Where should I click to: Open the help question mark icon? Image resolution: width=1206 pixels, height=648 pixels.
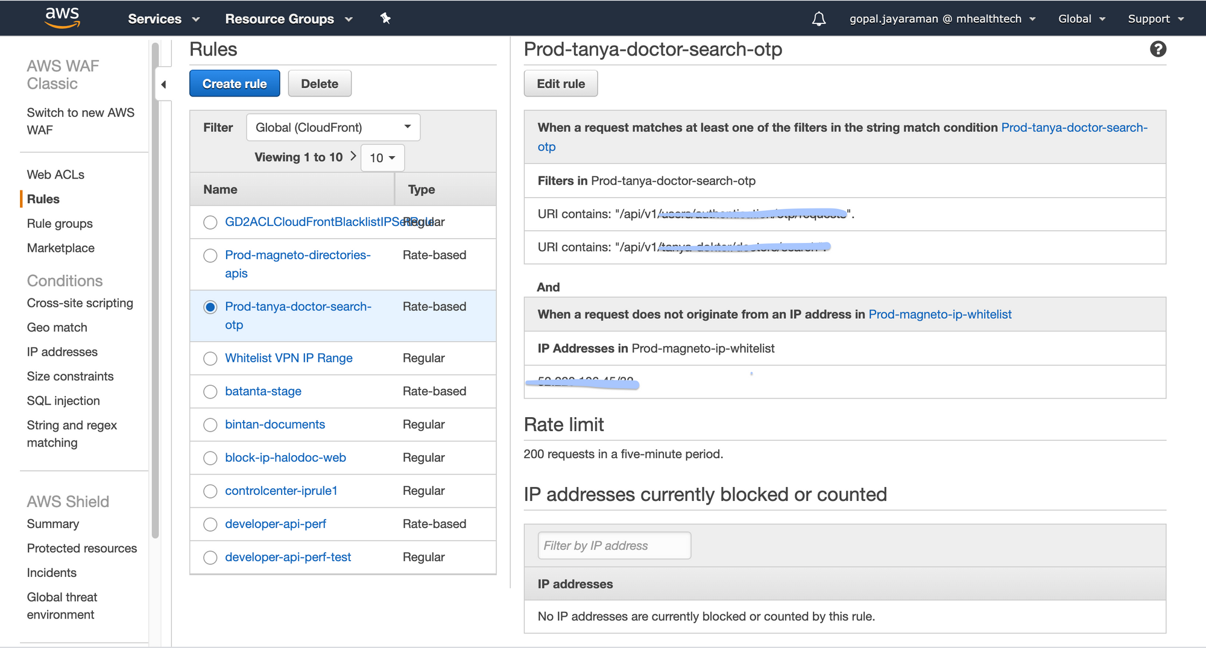tap(1158, 49)
